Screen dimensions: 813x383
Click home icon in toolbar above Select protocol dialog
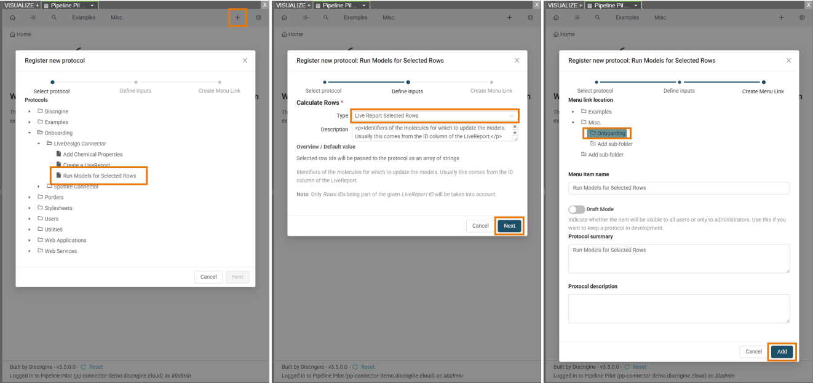pyautogui.click(x=12, y=17)
